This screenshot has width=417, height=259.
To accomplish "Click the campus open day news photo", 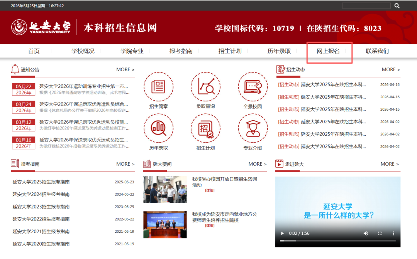I will [x=165, y=190].
